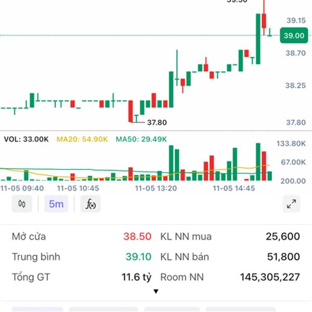Tap the 133.80K volume axis label
Viewport: 312px width, 312px height.
(291, 144)
